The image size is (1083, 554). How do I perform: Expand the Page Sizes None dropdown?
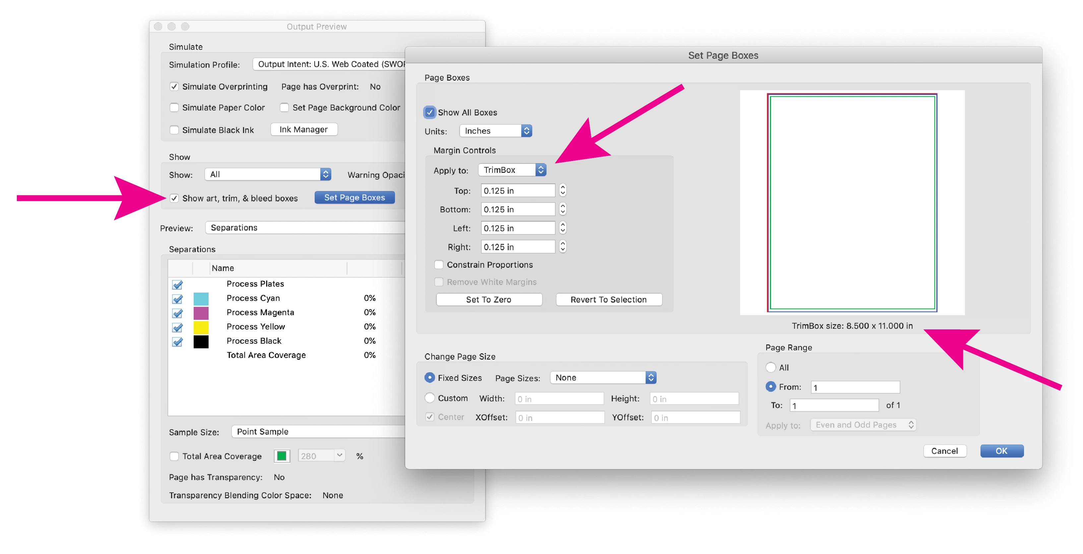click(603, 377)
